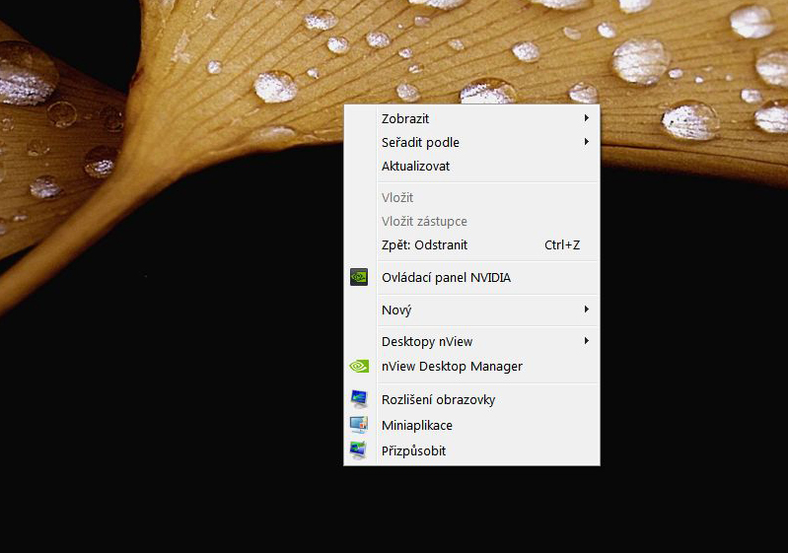Click the NVIDIA Control Panel icon

(x=359, y=277)
